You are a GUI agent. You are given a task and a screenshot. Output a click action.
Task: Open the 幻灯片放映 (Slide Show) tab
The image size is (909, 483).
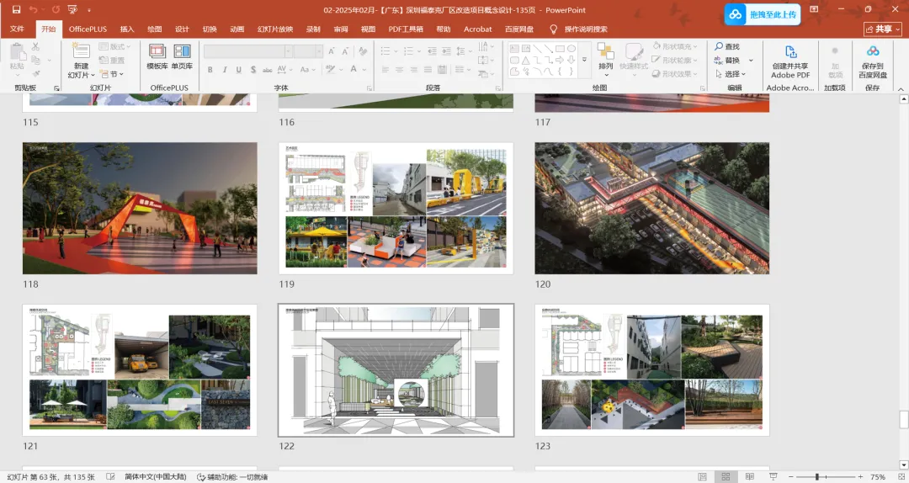[275, 29]
